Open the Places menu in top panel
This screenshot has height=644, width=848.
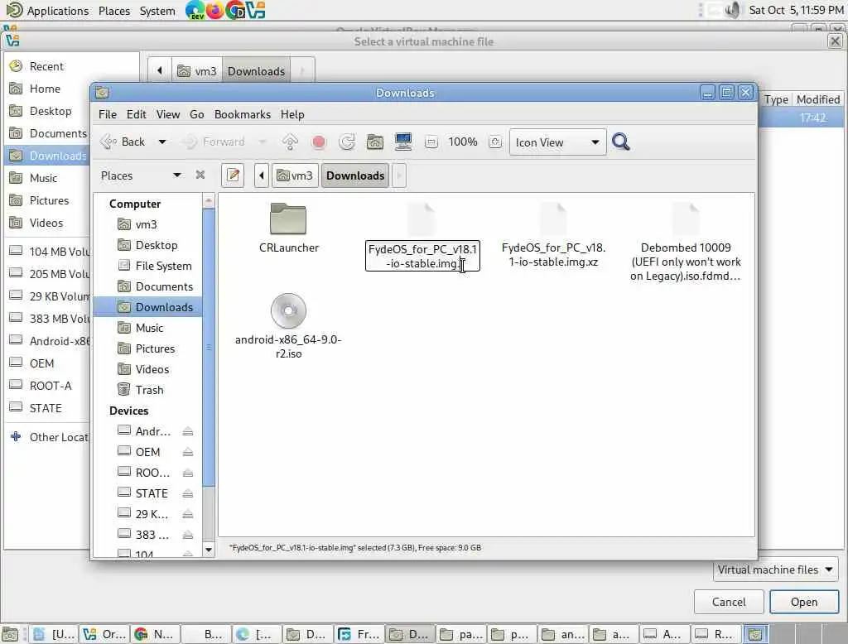coord(114,11)
